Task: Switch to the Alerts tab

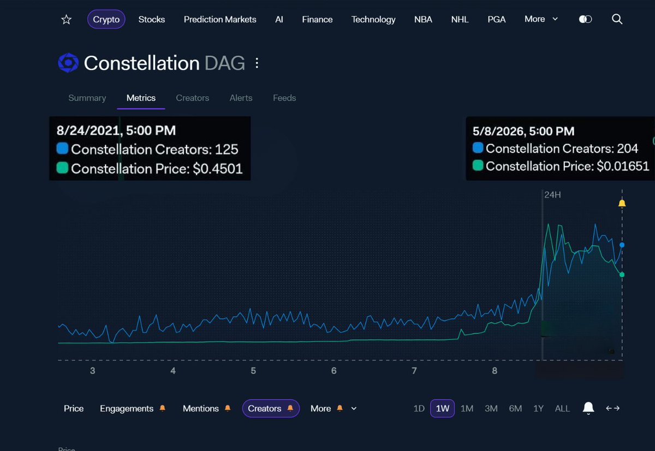Action: (241, 98)
